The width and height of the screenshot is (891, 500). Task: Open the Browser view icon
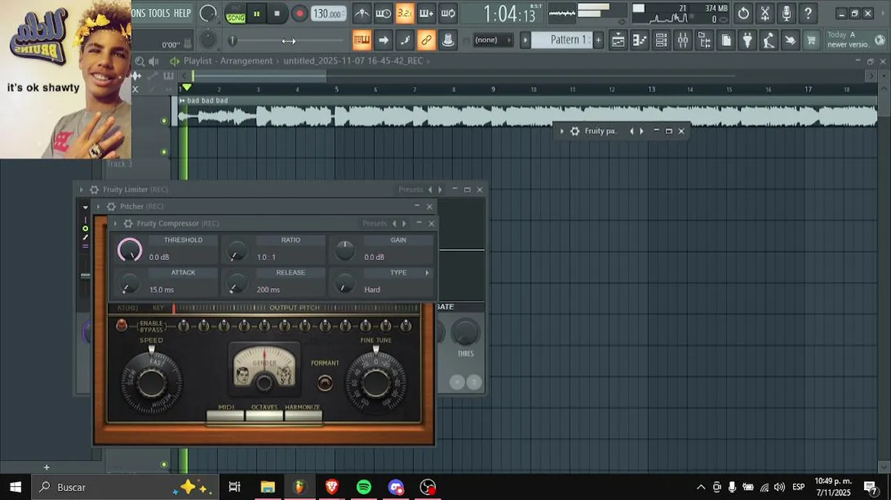[704, 40]
